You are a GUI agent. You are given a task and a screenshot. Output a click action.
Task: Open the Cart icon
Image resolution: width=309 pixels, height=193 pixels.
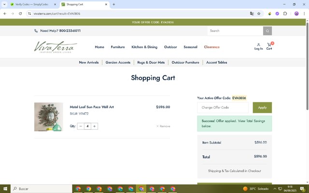[269, 46]
